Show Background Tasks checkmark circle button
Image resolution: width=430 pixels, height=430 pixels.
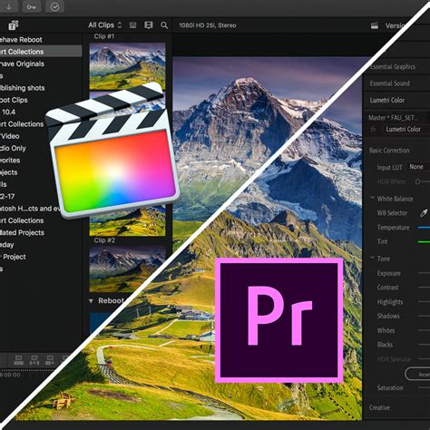coord(54,6)
